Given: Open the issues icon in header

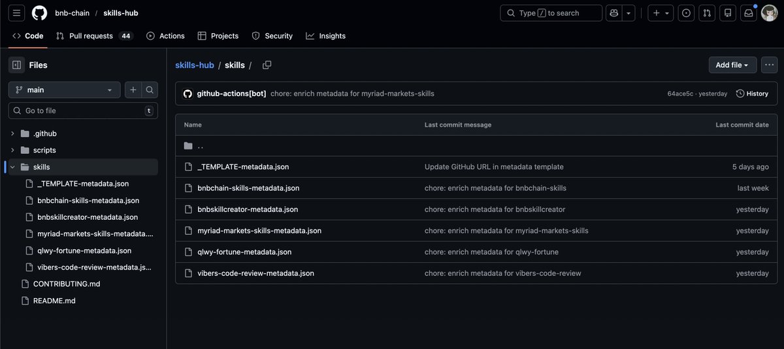Looking at the screenshot, I should tap(686, 13).
